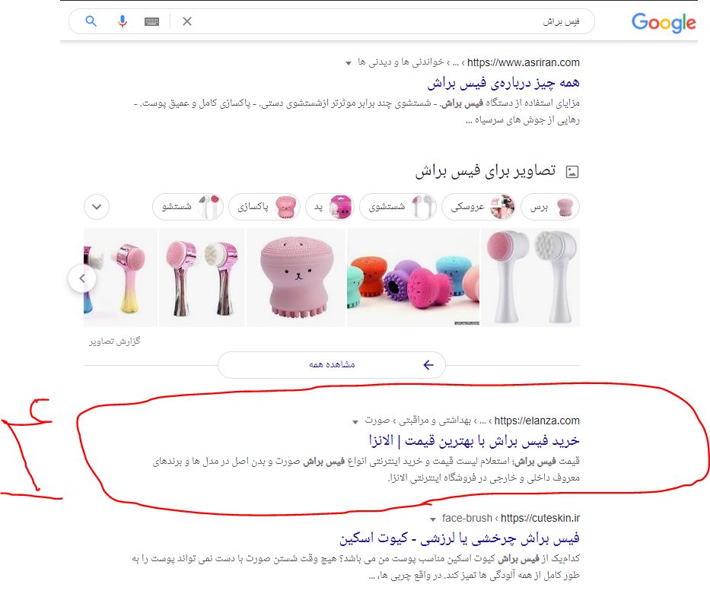Open dropdown arrow beside asriran.com URL
710x600 pixels.
(x=349, y=63)
